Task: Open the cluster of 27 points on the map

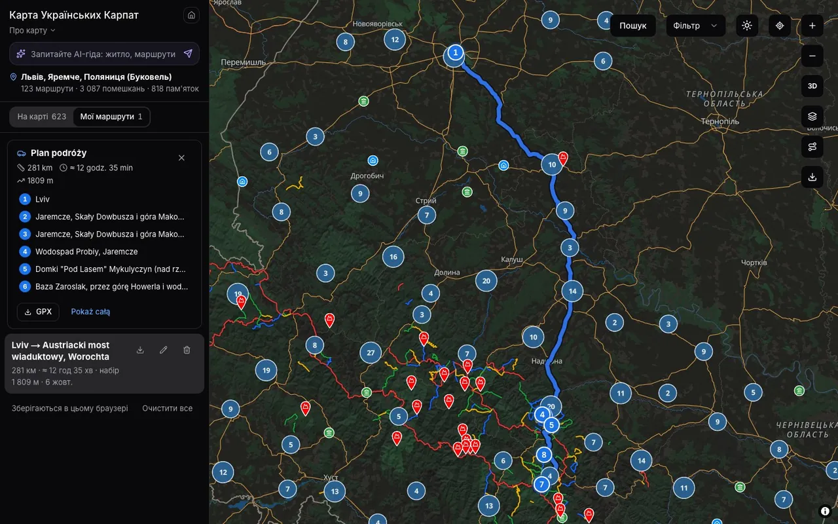Action: [371, 353]
